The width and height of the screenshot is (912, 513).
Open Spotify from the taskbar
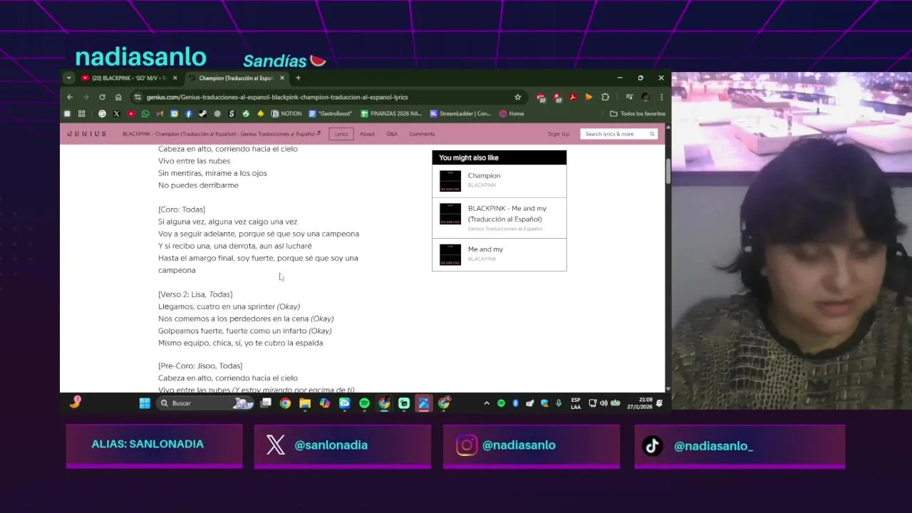[364, 403]
